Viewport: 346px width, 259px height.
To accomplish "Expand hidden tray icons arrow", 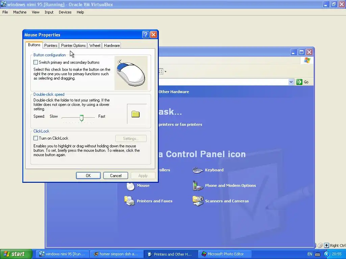I will click(x=327, y=254).
